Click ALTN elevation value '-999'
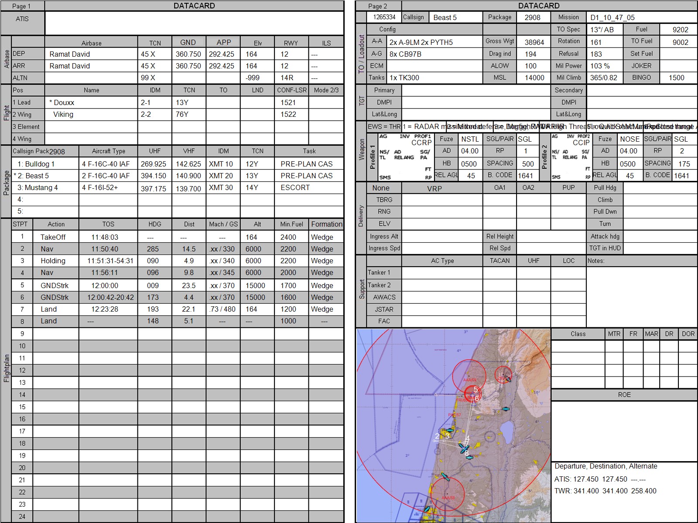698x523 pixels. point(253,78)
